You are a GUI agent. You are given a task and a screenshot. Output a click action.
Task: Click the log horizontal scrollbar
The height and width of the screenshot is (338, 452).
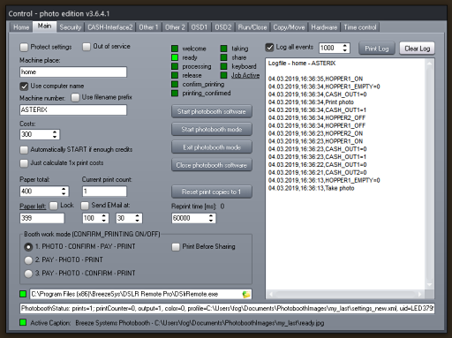tap(346, 294)
